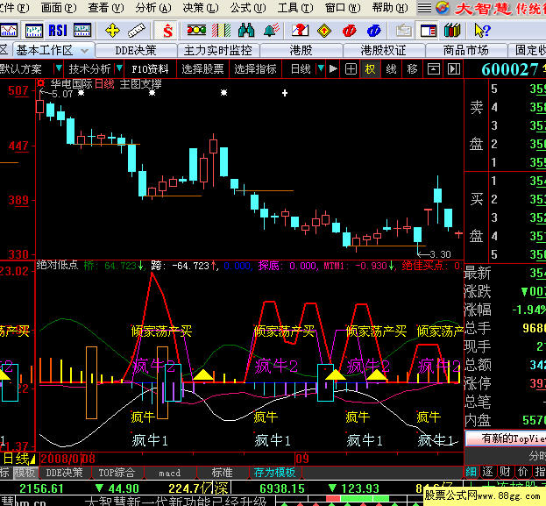Click the 选择股票 button
This screenshot has width=546, height=506.
pos(202,69)
